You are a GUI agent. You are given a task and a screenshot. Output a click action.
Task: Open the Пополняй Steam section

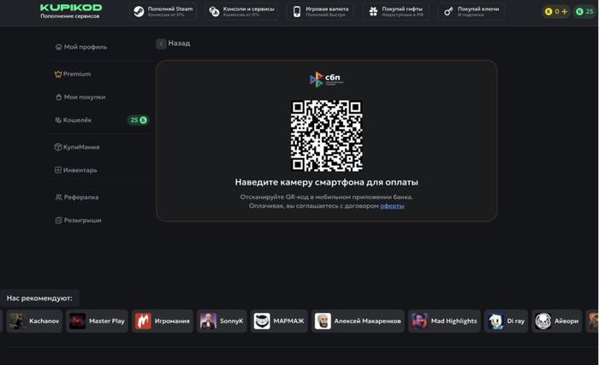pyautogui.click(x=164, y=11)
